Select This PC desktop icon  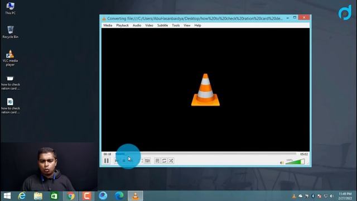pyautogui.click(x=10, y=8)
